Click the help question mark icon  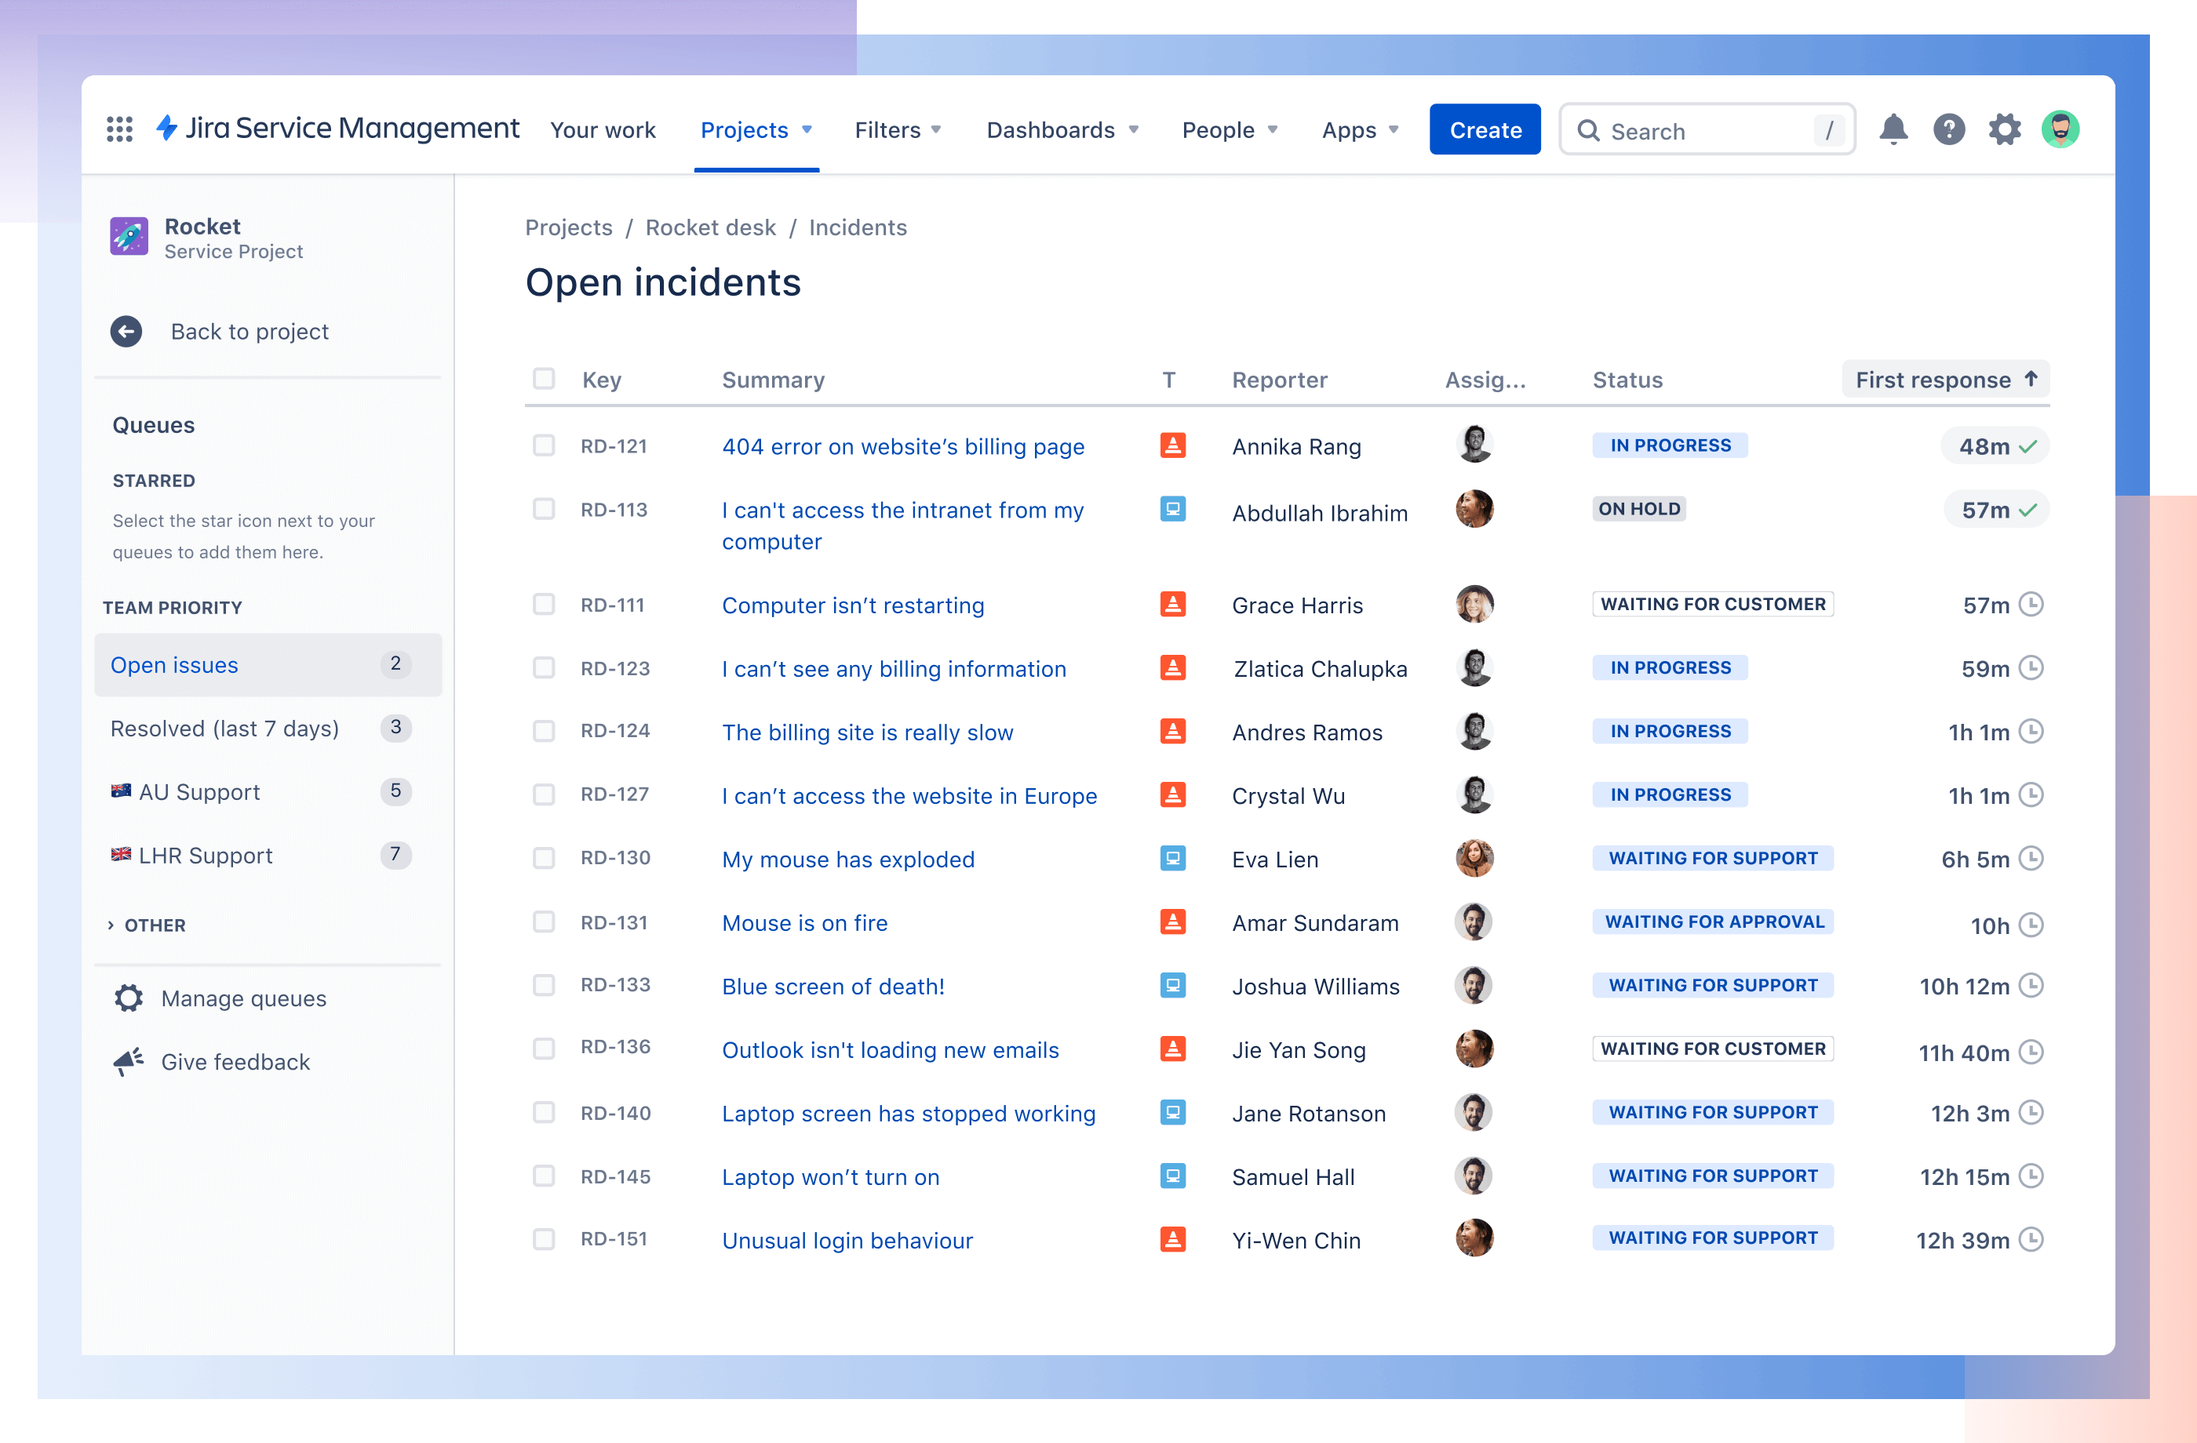pyautogui.click(x=1951, y=130)
